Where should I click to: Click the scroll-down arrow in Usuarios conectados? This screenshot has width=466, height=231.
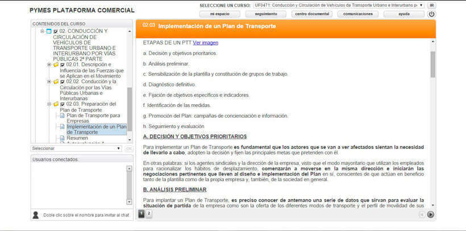(x=129, y=202)
